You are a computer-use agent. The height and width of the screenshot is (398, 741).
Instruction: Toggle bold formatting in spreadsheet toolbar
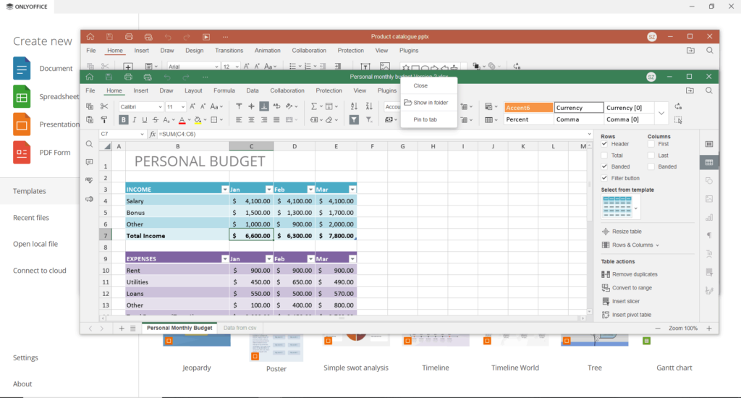pos(124,120)
